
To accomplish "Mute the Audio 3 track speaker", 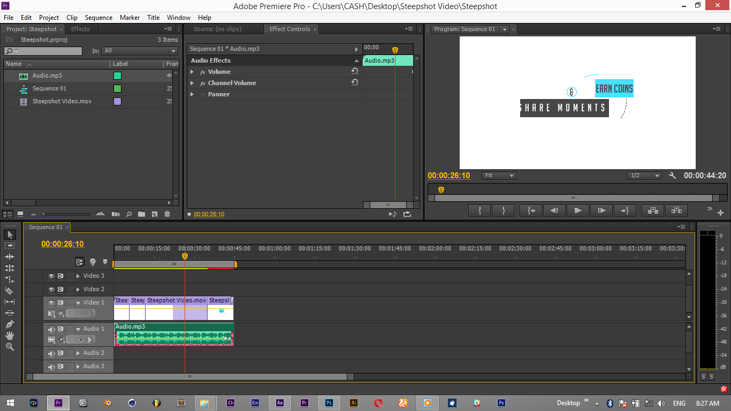I will pos(51,367).
